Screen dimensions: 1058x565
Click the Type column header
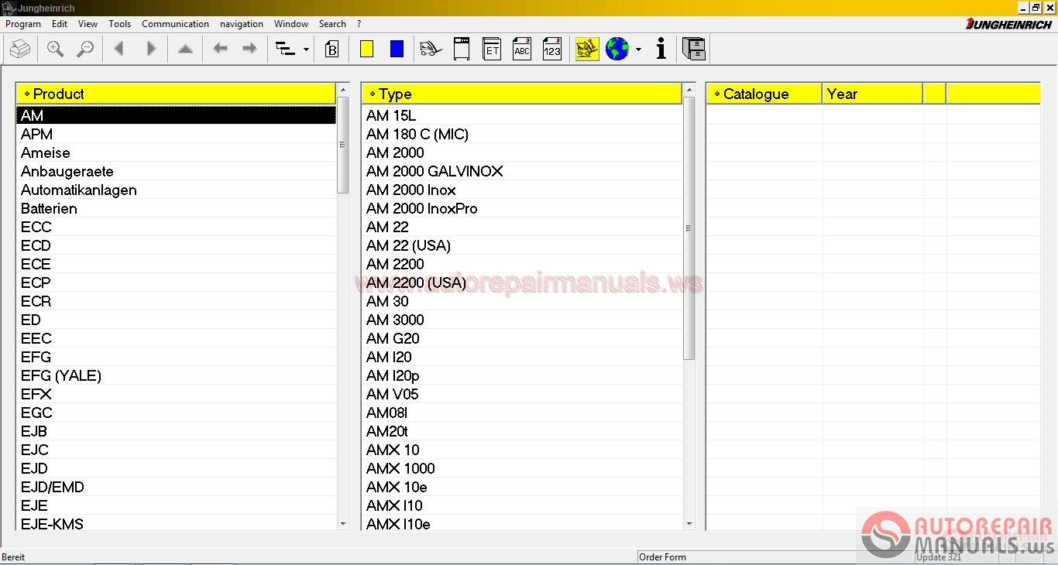click(522, 94)
